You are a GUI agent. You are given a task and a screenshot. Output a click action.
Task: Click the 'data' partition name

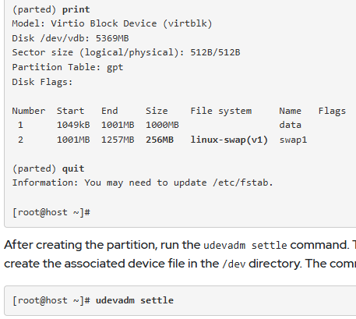pos(291,125)
